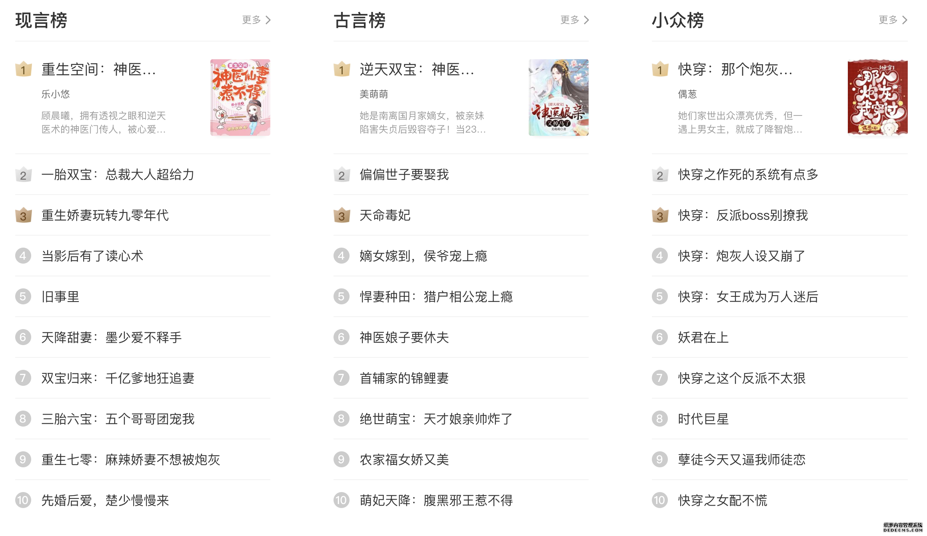Switch to the 小众榜 section heading
927x536 pixels.
(x=677, y=21)
